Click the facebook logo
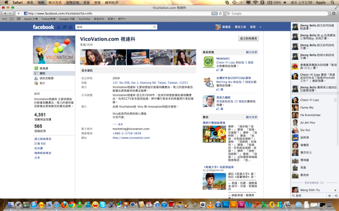The image size is (339, 211). (43, 27)
